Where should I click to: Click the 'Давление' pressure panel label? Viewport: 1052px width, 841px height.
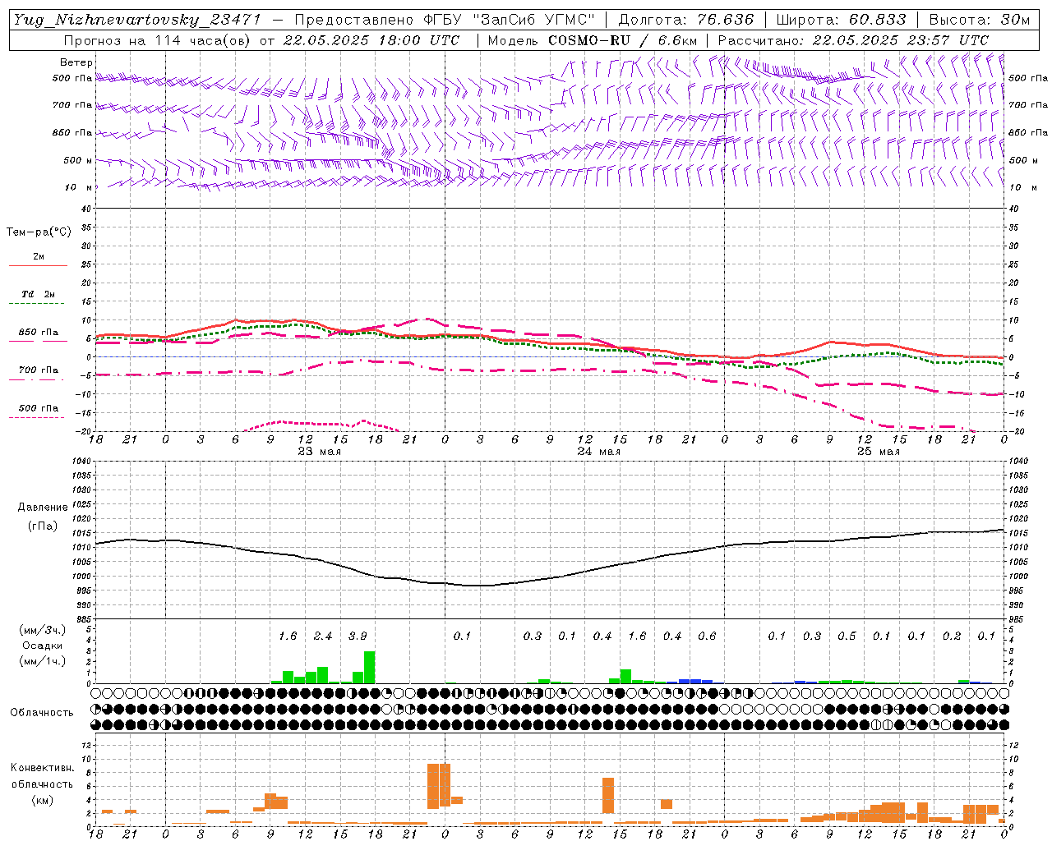pyautogui.click(x=43, y=508)
